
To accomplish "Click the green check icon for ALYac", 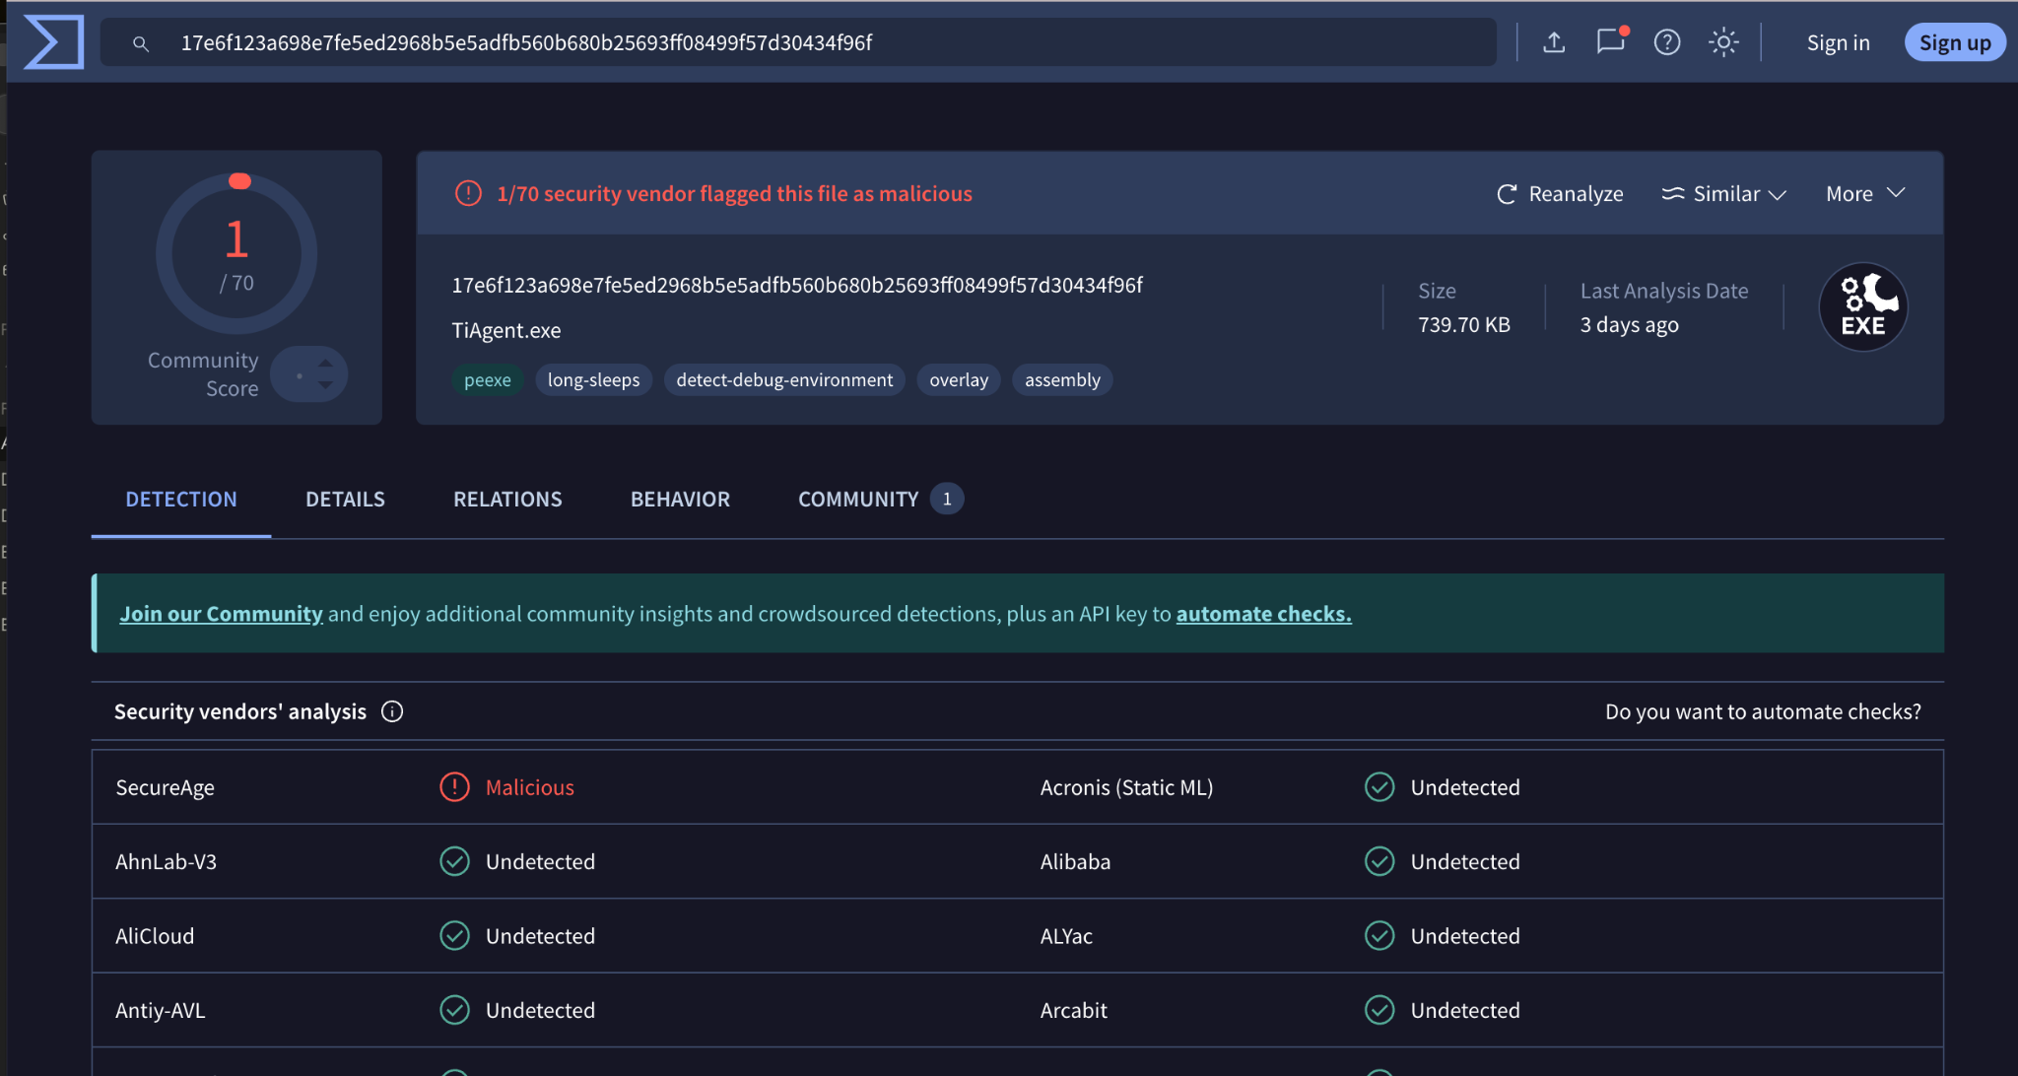I will (1379, 935).
